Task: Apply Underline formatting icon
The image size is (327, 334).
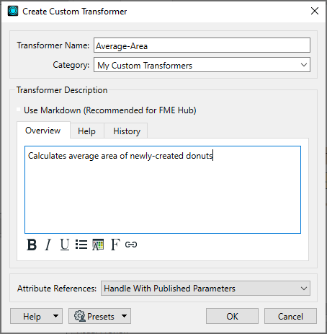Action: coord(65,245)
